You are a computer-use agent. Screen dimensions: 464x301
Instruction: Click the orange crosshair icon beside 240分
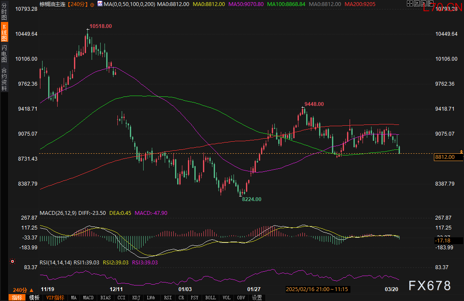[92, 4]
